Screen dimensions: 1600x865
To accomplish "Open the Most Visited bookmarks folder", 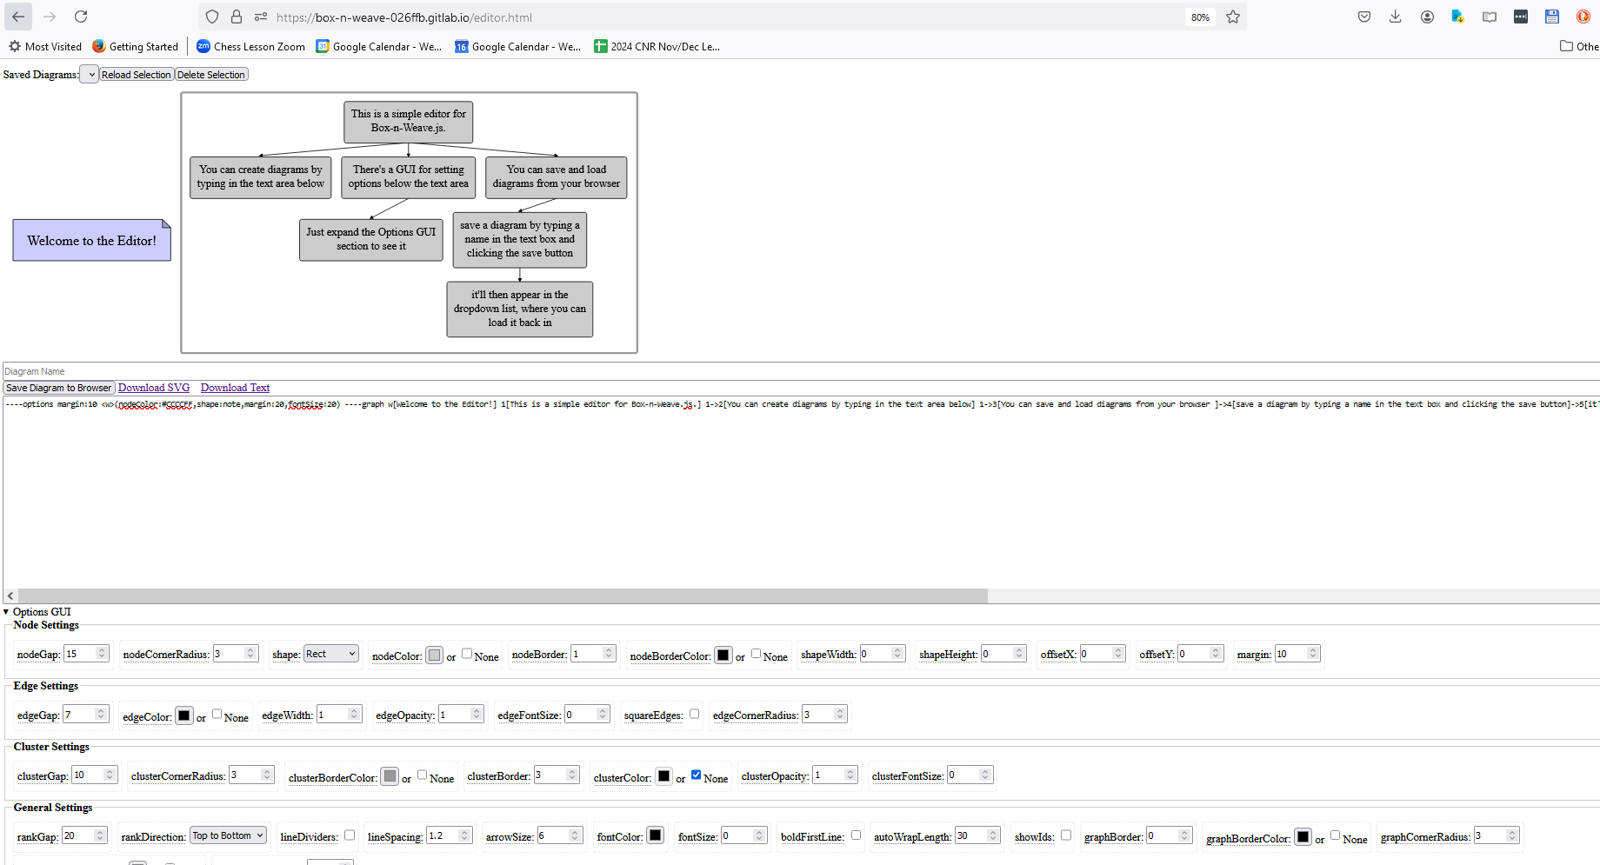I will pyautogui.click(x=45, y=46).
